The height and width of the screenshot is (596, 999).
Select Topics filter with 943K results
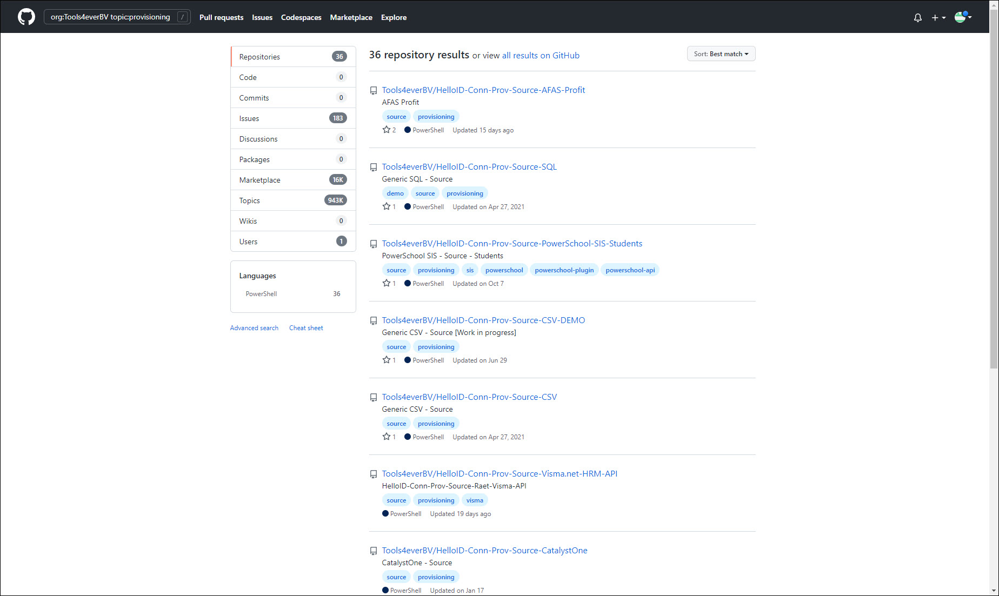click(293, 200)
